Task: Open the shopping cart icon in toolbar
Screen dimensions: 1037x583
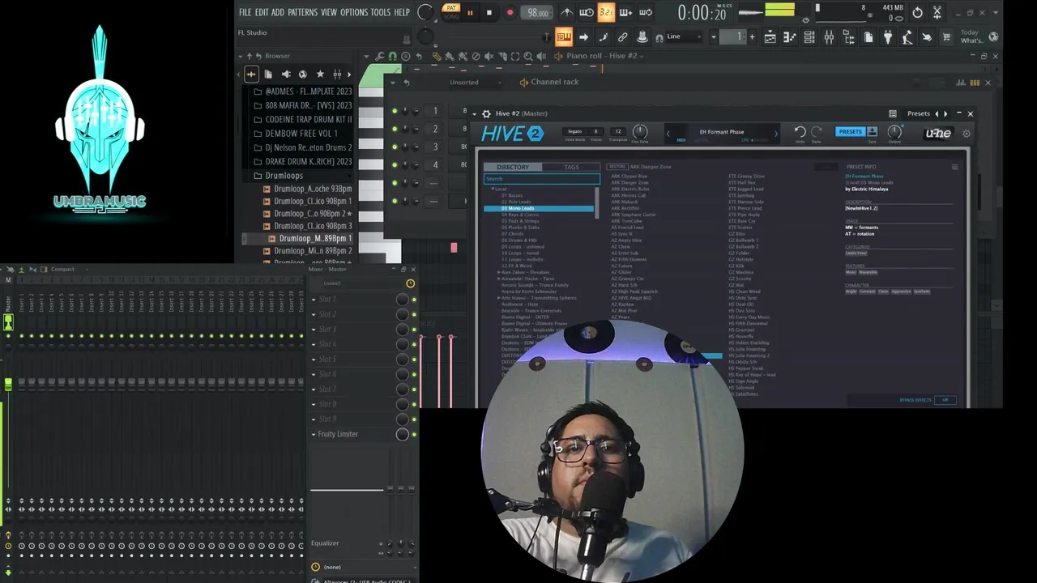Action: pos(946,37)
